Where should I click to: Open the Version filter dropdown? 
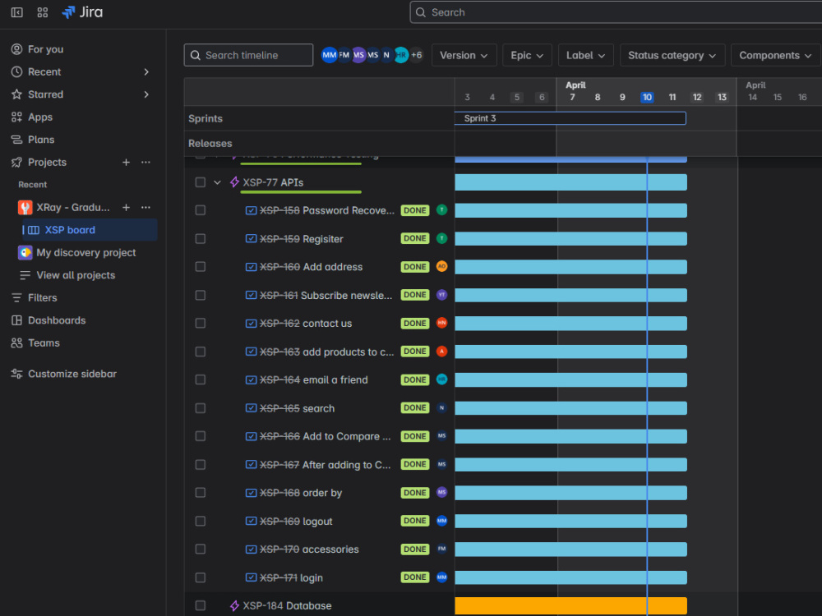click(x=464, y=55)
